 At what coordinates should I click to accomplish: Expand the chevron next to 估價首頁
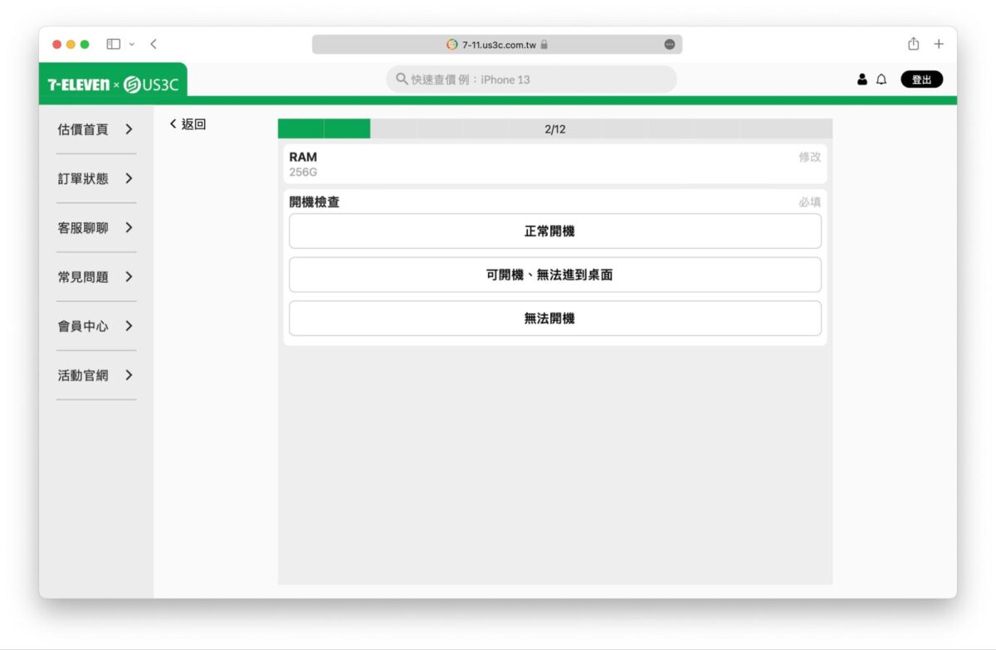click(x=129, y=129)
